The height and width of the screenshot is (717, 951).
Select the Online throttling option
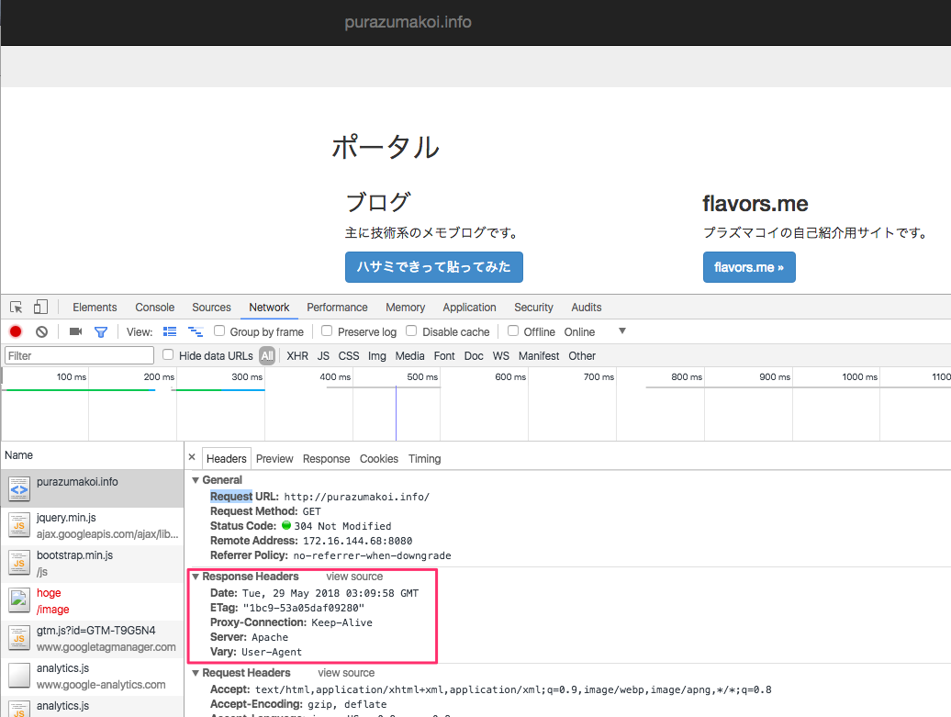(579, 331)
